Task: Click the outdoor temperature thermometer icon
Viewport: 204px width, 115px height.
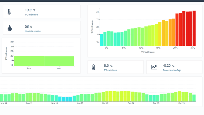Action: pyautogui.click(x=93, y=67)
